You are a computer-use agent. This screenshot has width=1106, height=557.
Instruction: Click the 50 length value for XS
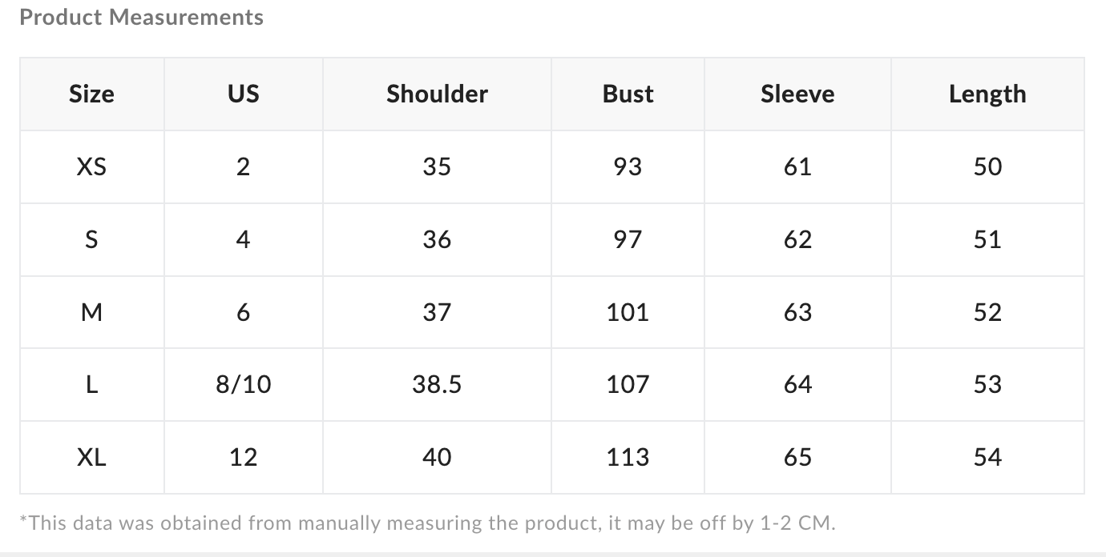[x=987, y=166]
